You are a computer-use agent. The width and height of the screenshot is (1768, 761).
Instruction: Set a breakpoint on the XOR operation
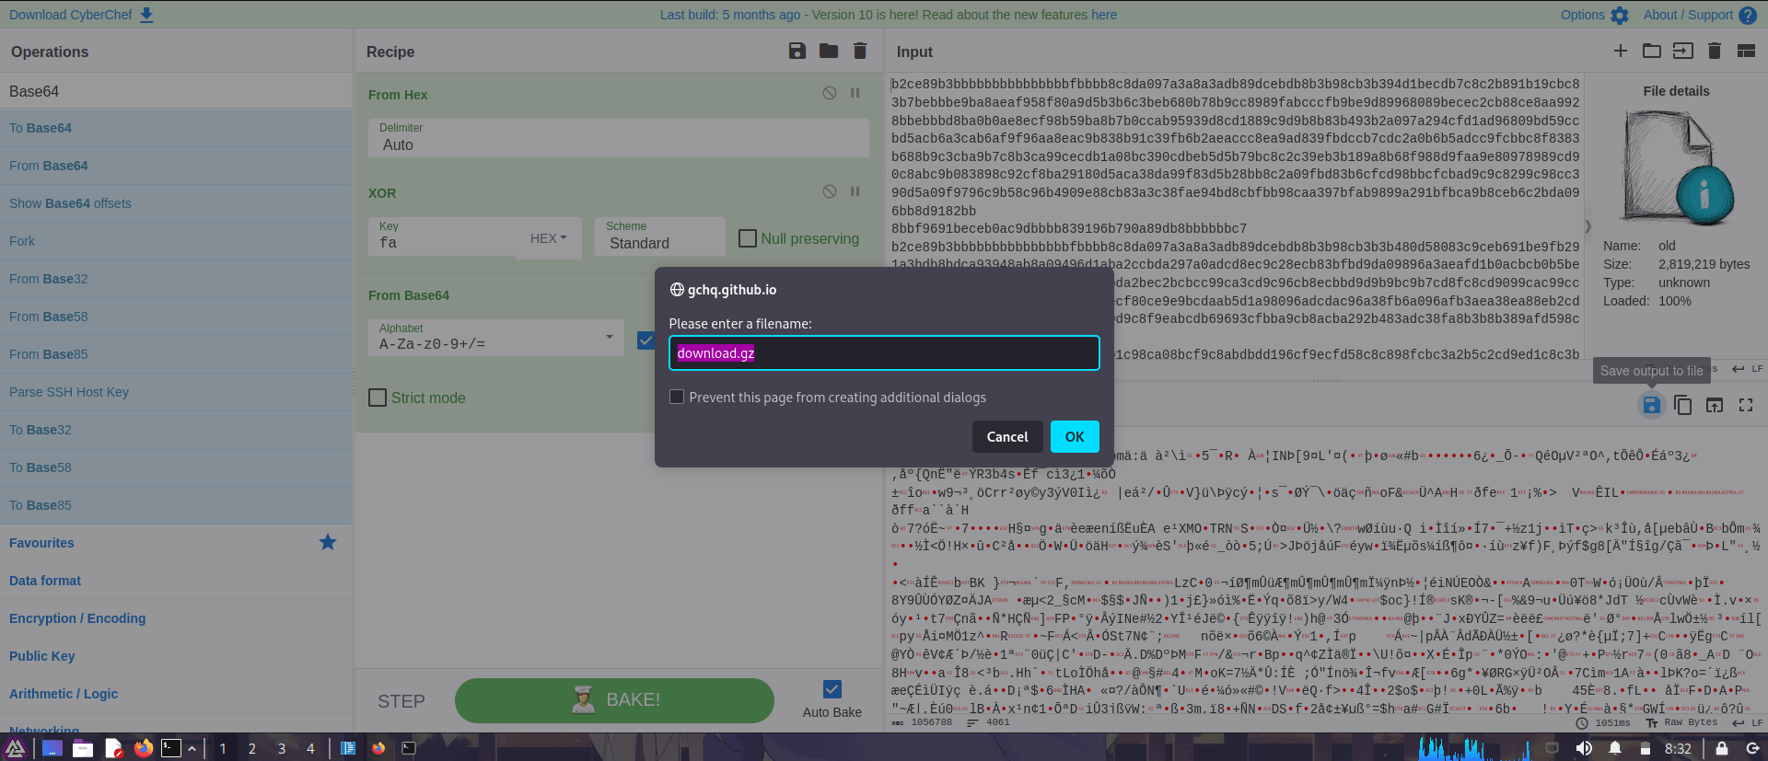(x=855, y=191)
